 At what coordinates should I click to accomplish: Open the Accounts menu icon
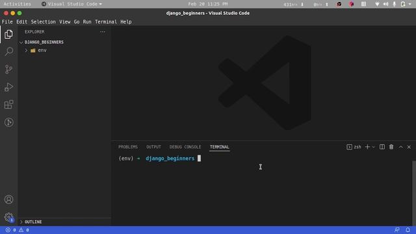point(8,200)
